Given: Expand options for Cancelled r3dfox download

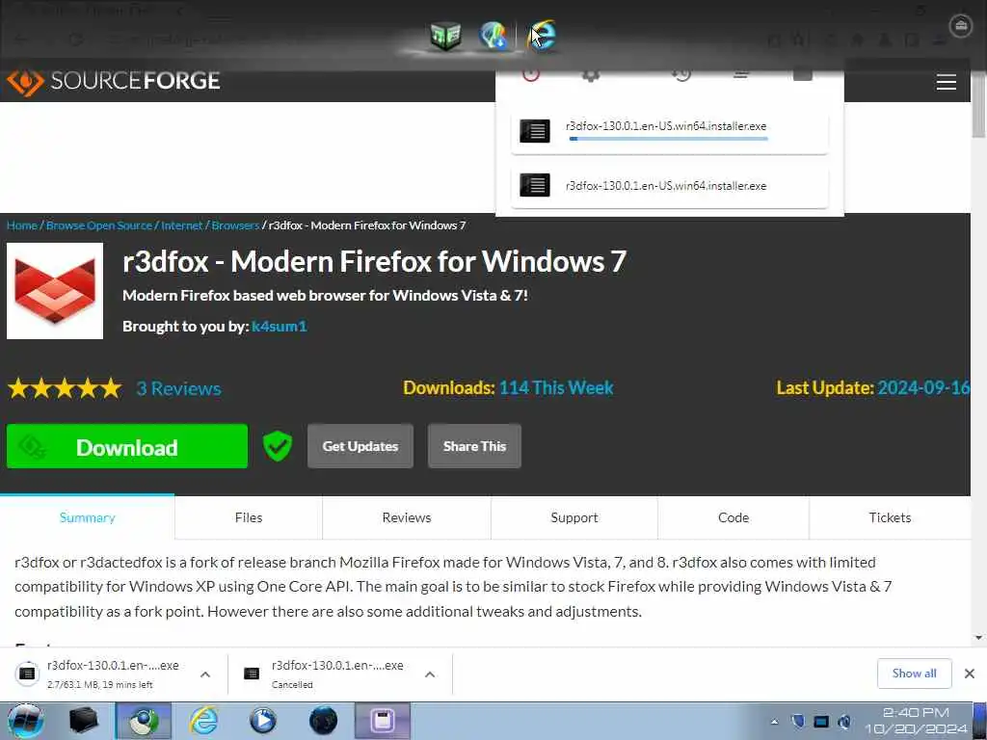Looking at the screenshot, I should click(x=430, y=674).
